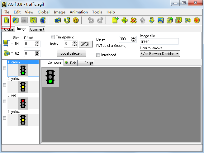
Task: Select frame 2 yellow light thumbnail
Action: tap(23, 87)
